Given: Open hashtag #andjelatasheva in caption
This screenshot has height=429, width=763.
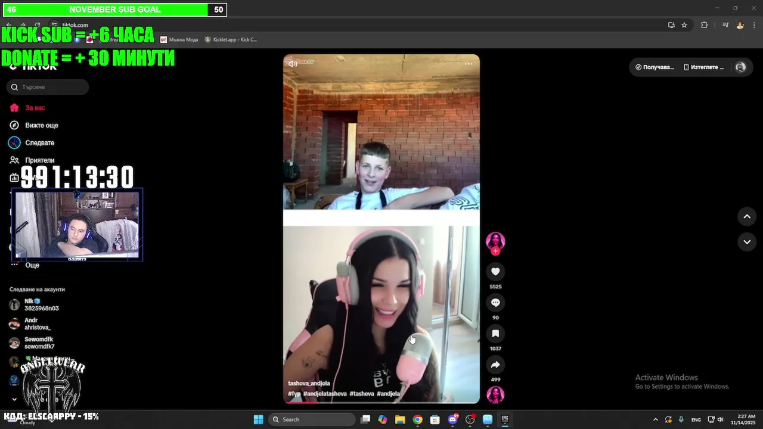Looking at the screenshot, I should click(325, 394).
